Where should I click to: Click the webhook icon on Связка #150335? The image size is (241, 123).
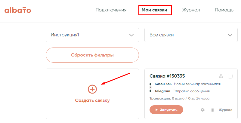tap(221, 76)
